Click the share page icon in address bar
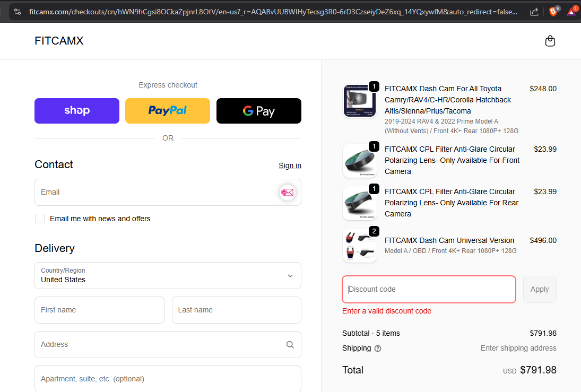Image resolution: width=581 pixels, height=392 pixels. [x=534, y=12]
